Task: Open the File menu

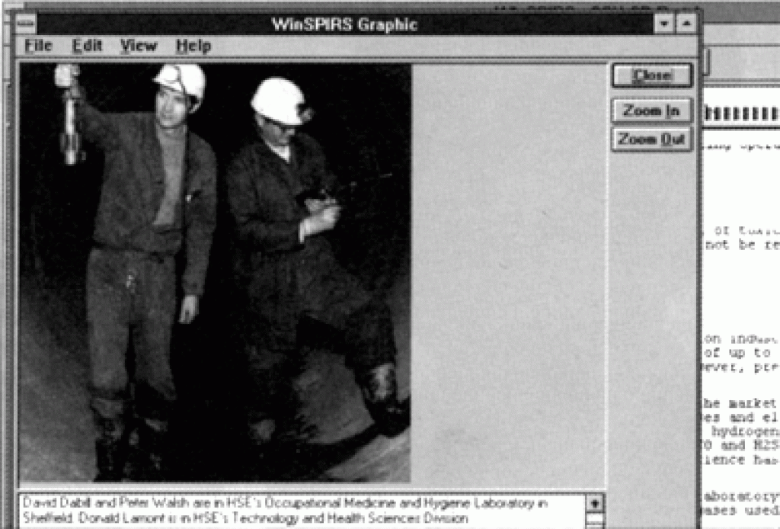Action: (x=38, y=46)
